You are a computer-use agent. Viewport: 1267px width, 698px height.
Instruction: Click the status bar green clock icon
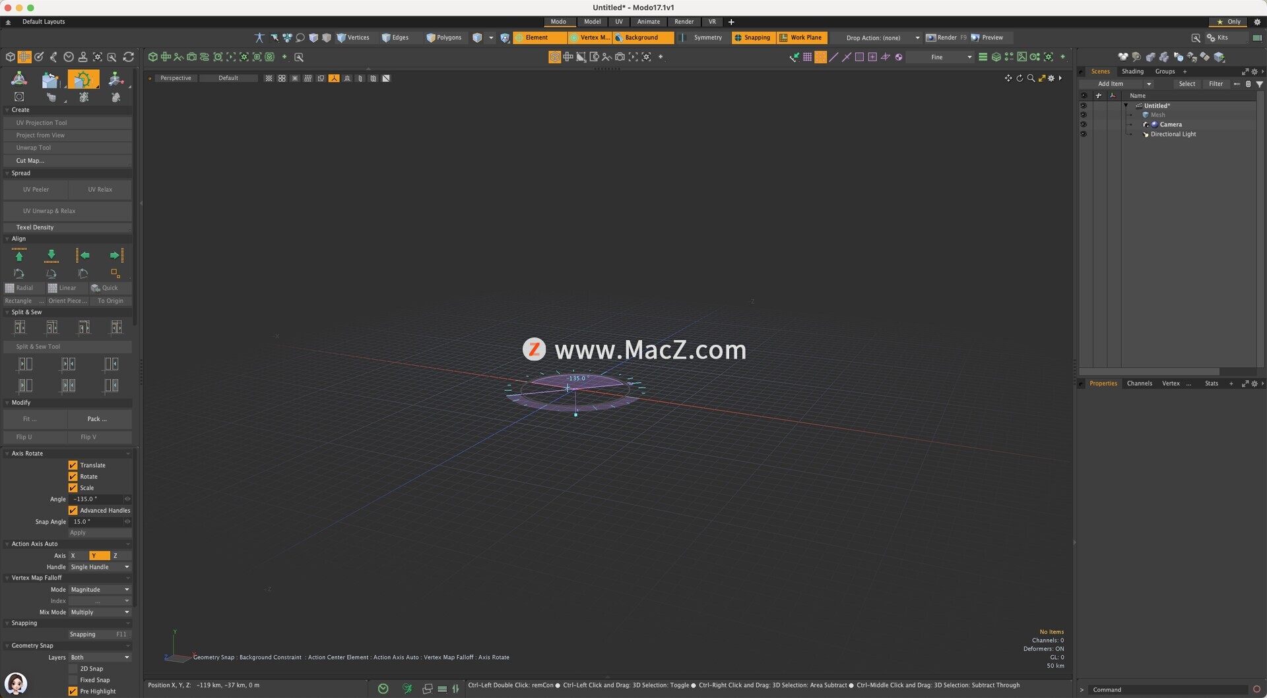click(383, 689)
